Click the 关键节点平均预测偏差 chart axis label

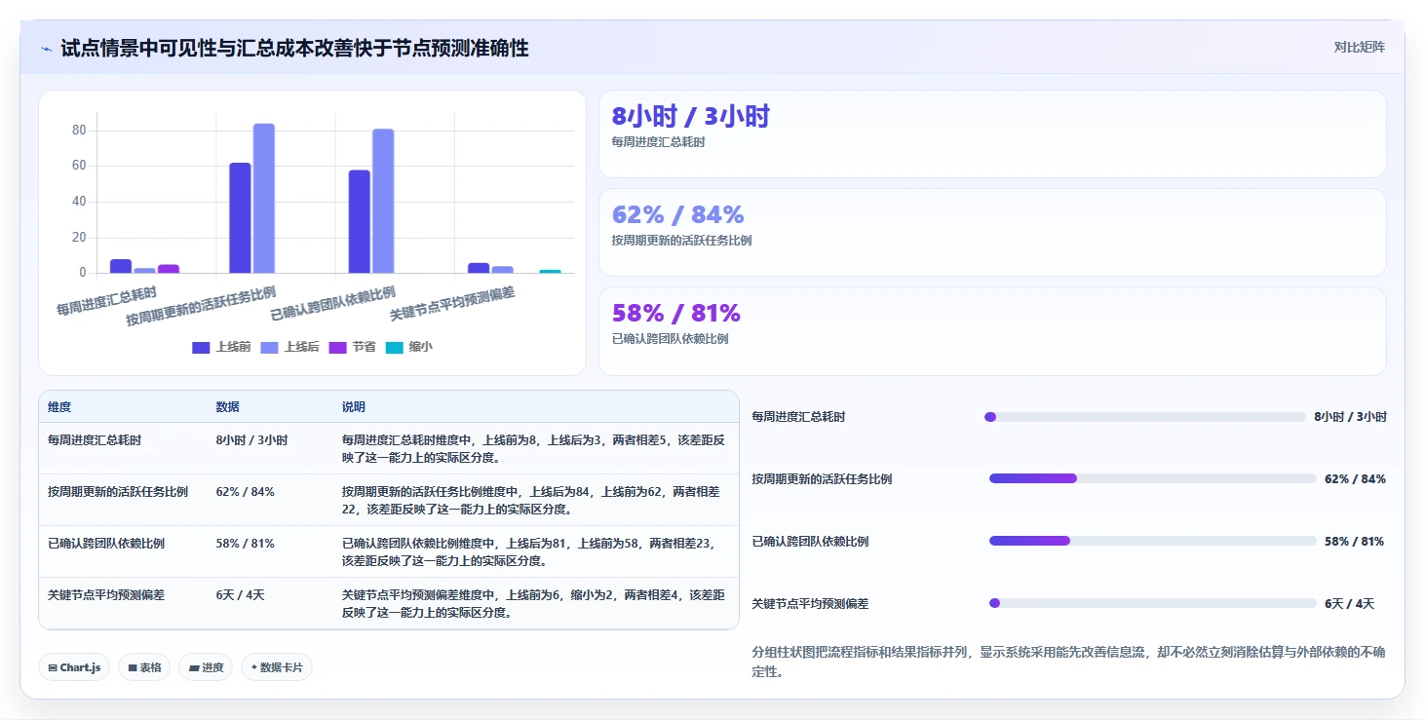coord(452,303)
